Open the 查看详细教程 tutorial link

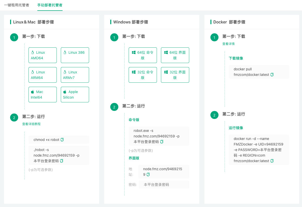pyautogui.click(x=31, y=124)
